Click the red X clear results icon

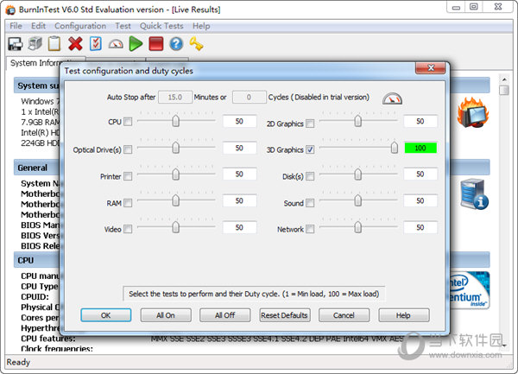coord(75,43)
